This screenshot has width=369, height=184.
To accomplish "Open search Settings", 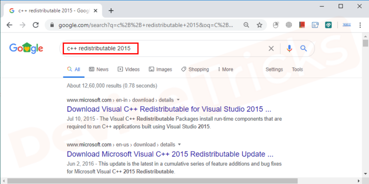I will pos(274,69).
